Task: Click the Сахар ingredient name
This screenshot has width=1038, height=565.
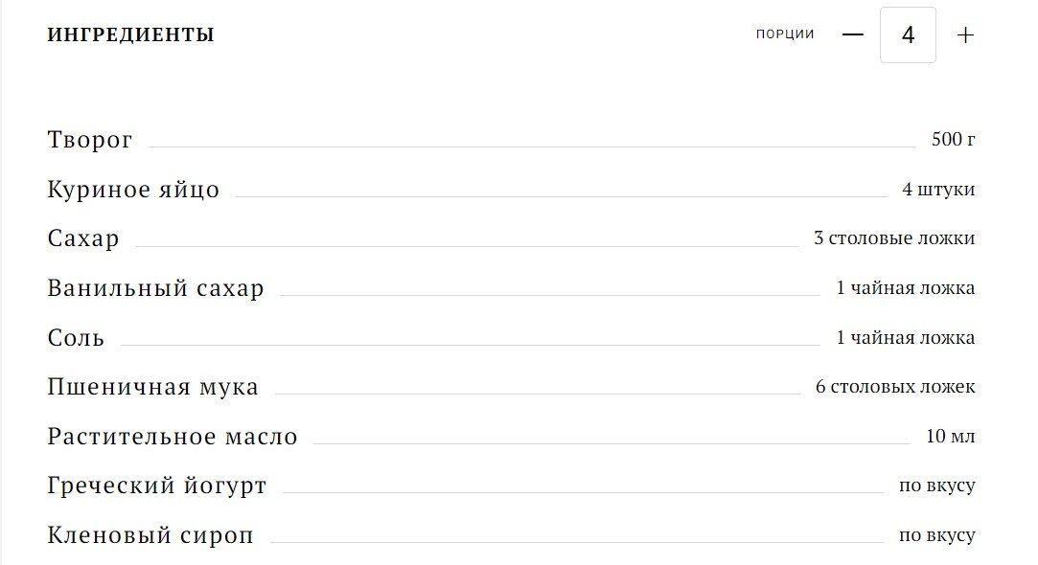Action: pos(83,238)
